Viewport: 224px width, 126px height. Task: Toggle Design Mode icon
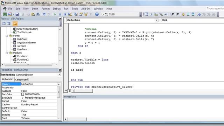pos(70,14)
